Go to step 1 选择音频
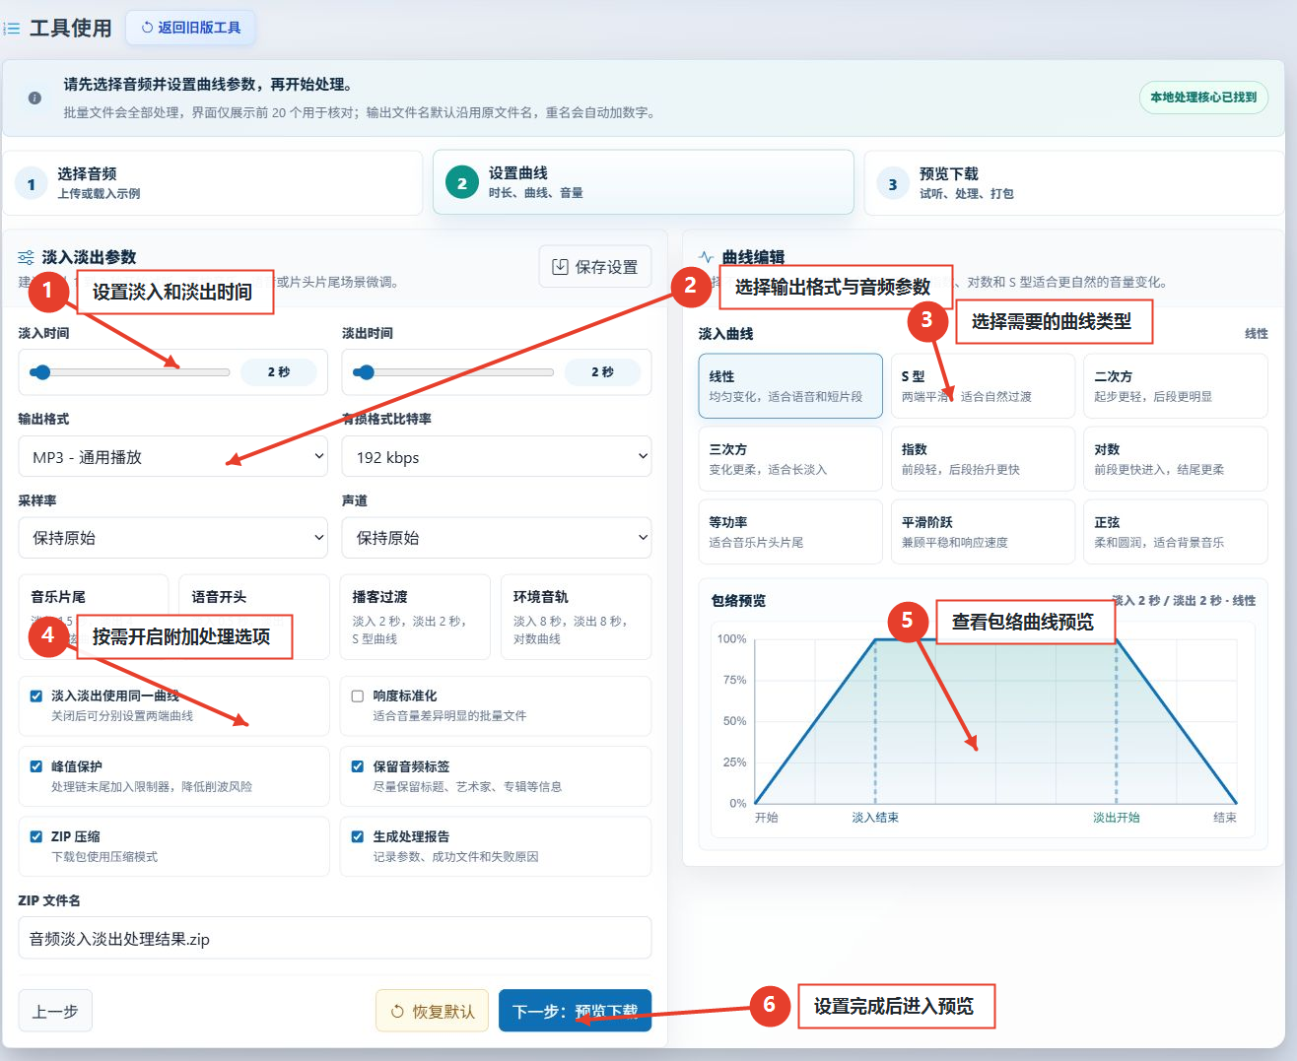 213,182
